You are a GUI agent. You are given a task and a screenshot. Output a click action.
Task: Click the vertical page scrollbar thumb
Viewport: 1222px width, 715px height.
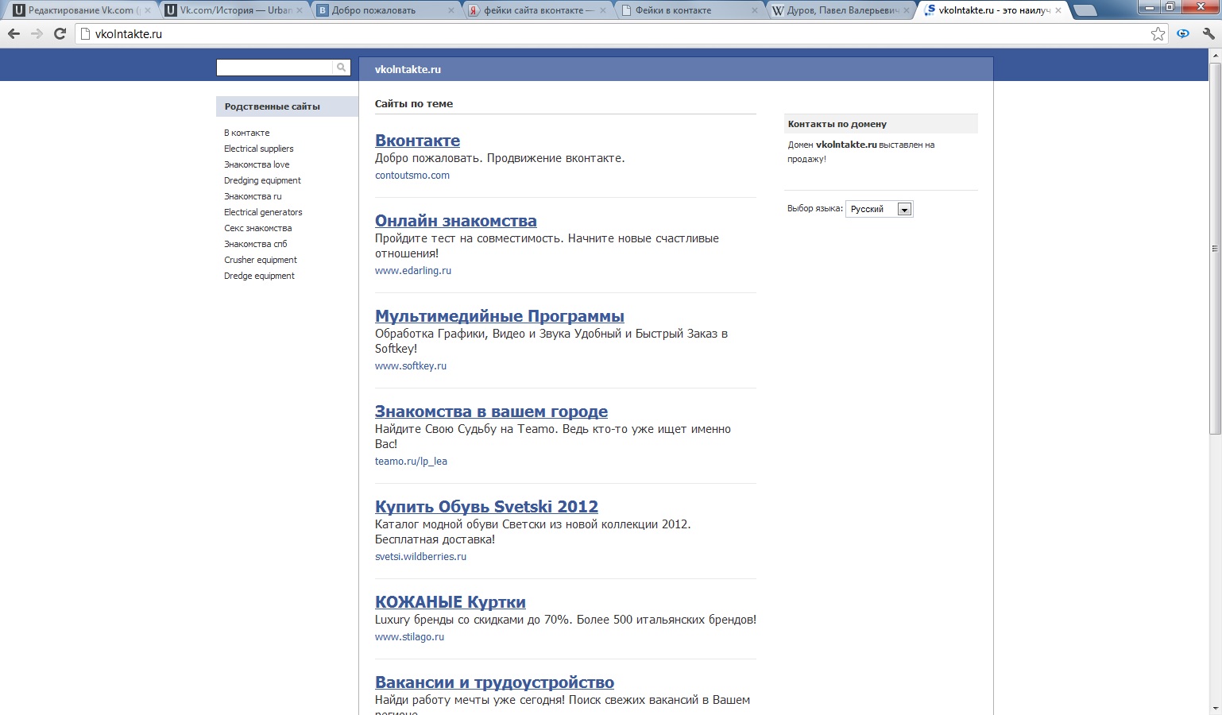(1215, 248)
